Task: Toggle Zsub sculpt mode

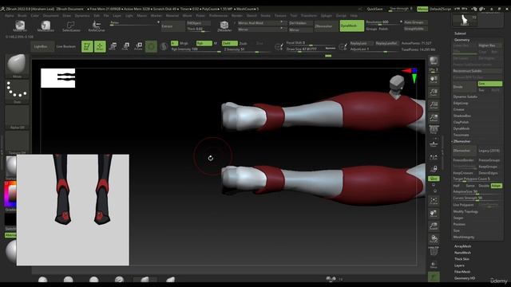Action: pyautogui.click(x=244, y=43)
